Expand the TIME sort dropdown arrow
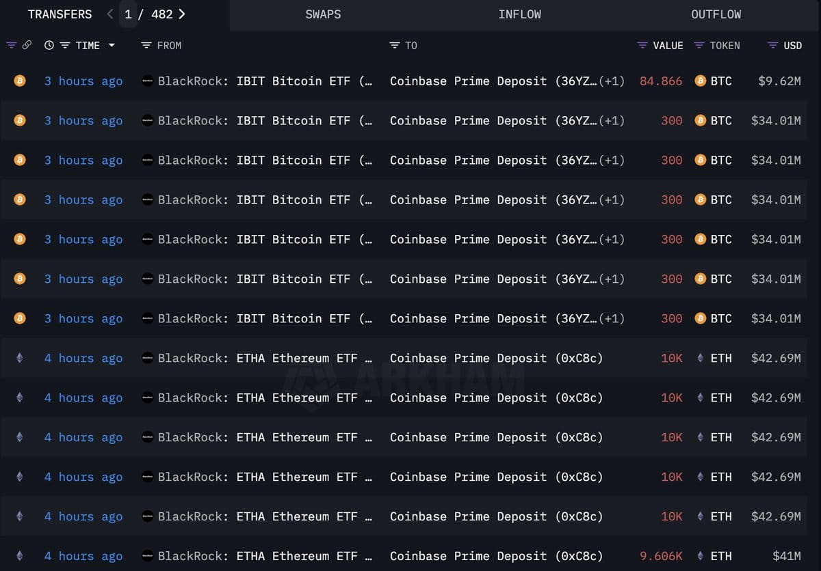Image resolution: width=821 pixels, height=571 pixels. click(112, 46)
